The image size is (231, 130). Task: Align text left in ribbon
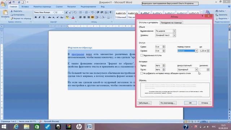[80, 17]
